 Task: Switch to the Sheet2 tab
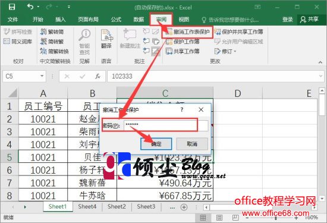(117, 207)
